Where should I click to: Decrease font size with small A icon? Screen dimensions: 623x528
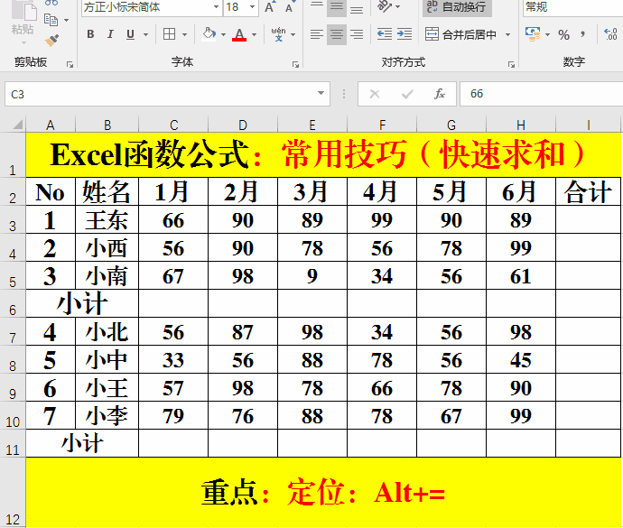tap(289, 7)
